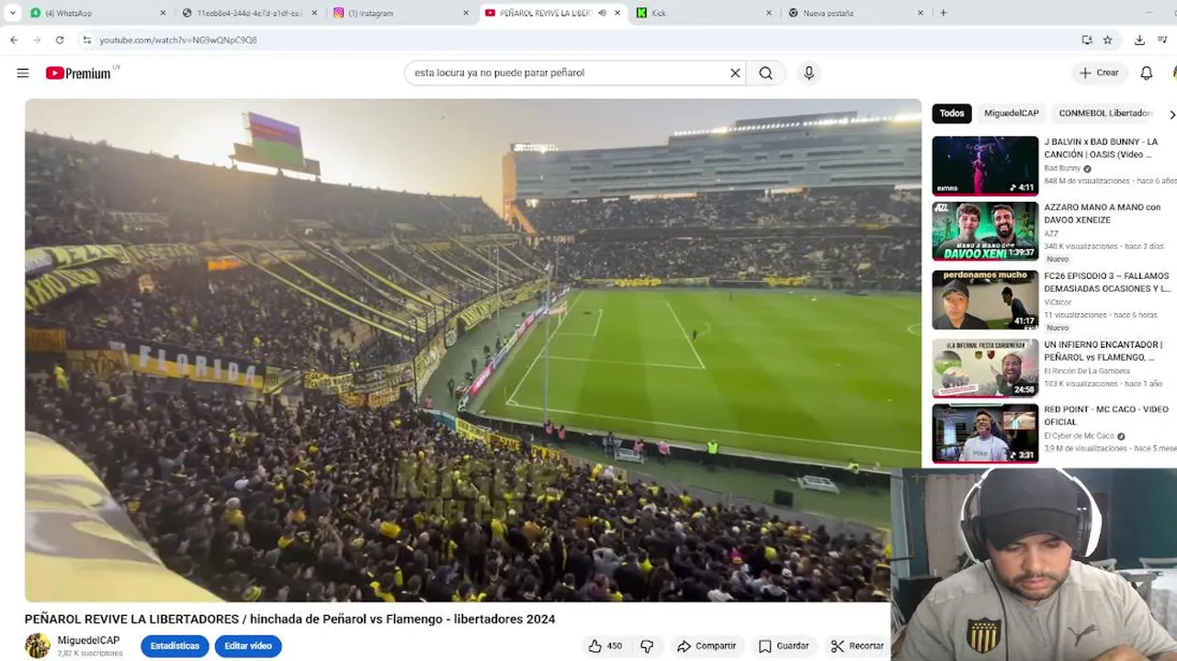Close the Instagram tab
This screenshot has height=661, width=1177.
(466, 13)
